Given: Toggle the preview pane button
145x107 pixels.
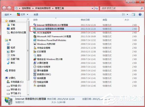Looking at the screenshot, I should (x=133, y=15).
